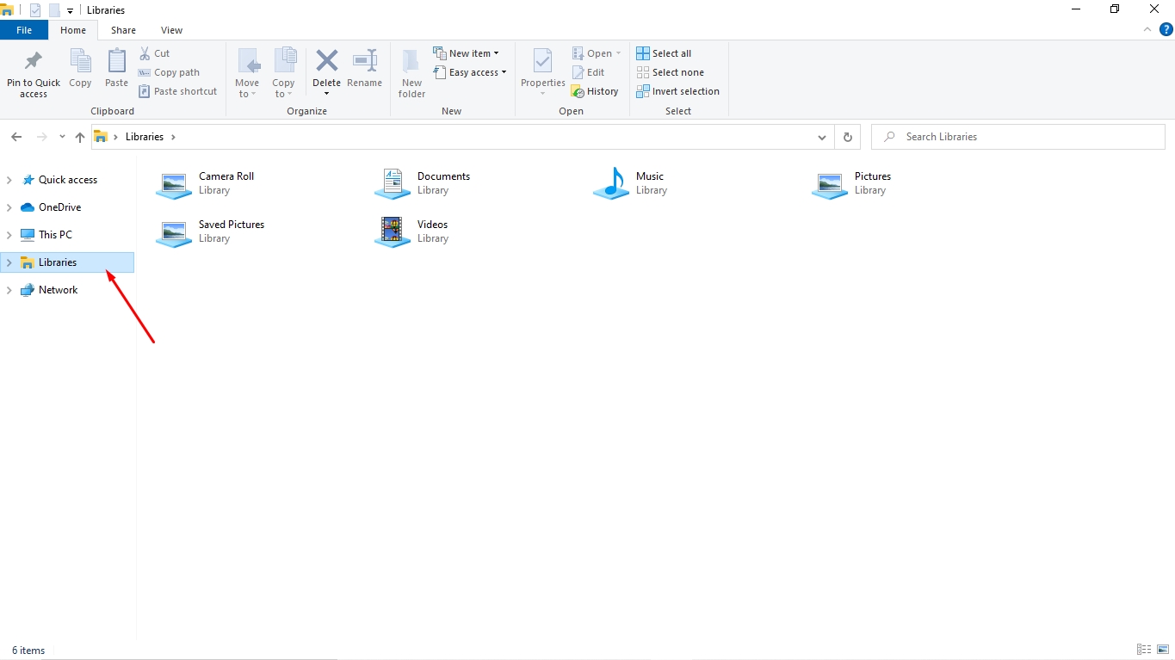Expand the This PC tree node

click(9, 235)
